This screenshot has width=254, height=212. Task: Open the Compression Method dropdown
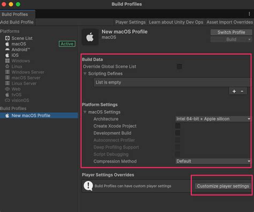pos(213,161)
